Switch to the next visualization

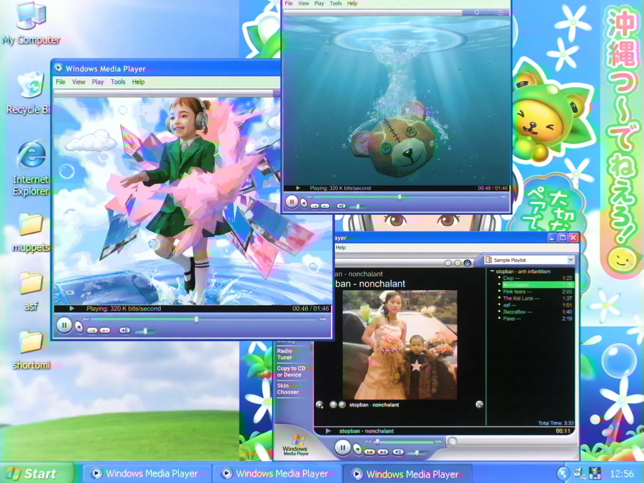click(342, 404)
